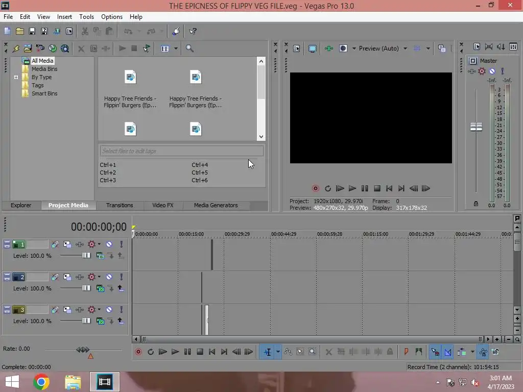This screenshot has height=392, width=523.
Task: Click Copy Snapshot to Clipboard icon
Action: pyautogui.click(x=442, y=48)
